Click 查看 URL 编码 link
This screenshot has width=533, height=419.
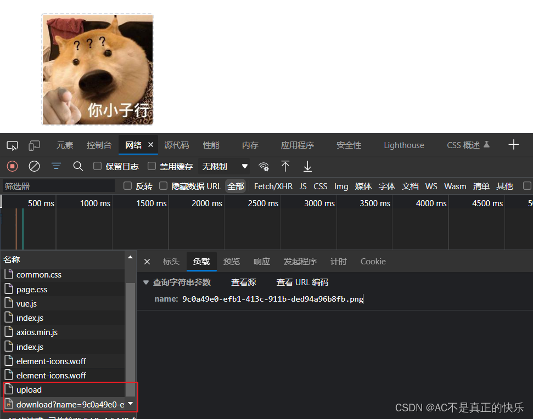tap(302, 282)
